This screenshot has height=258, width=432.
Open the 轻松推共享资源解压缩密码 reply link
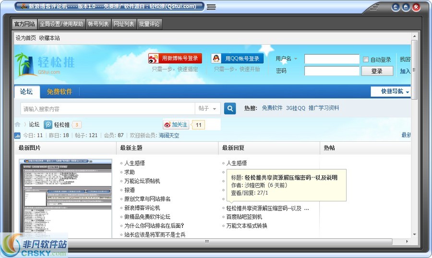tap(267, 209)
